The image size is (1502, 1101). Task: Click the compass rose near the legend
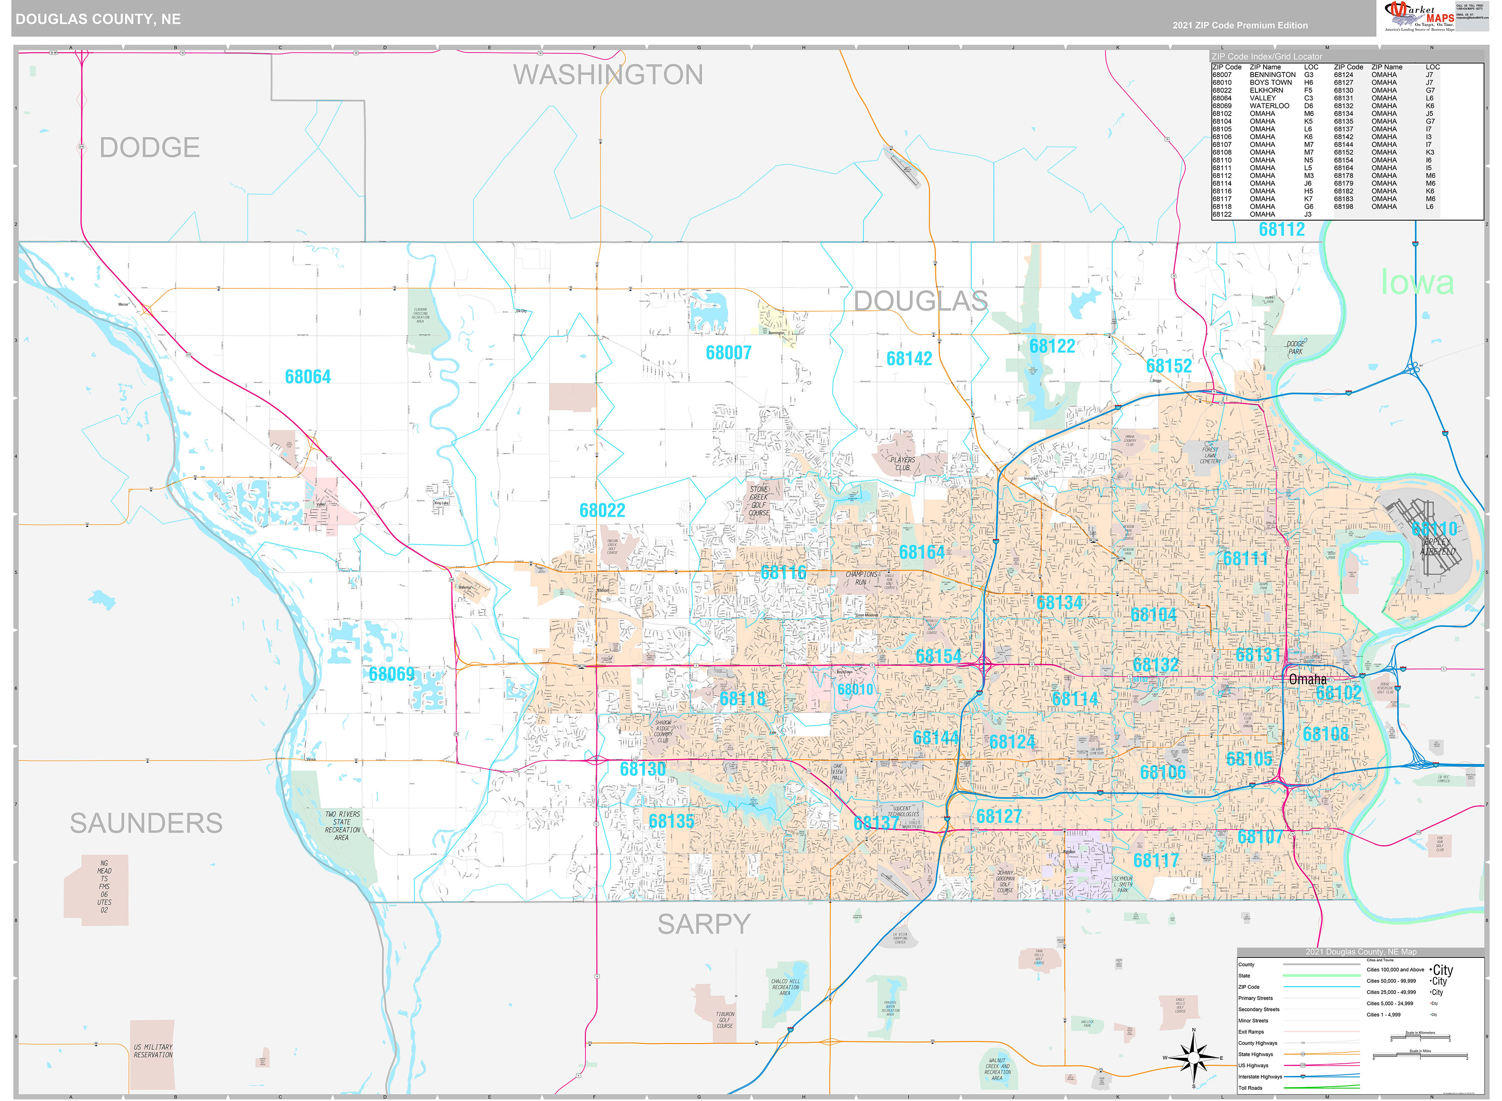(x=1193, y=1058)
